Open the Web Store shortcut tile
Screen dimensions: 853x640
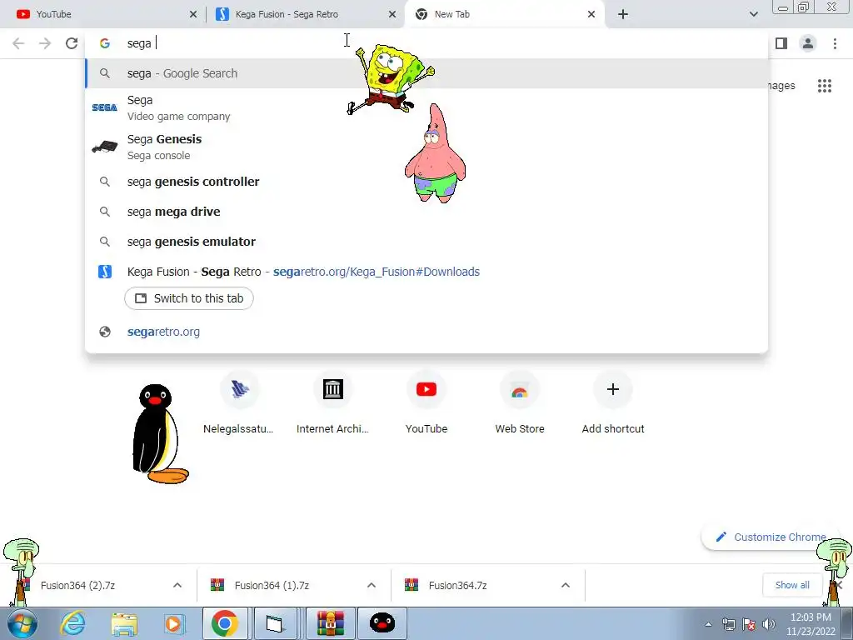(520, 402)
